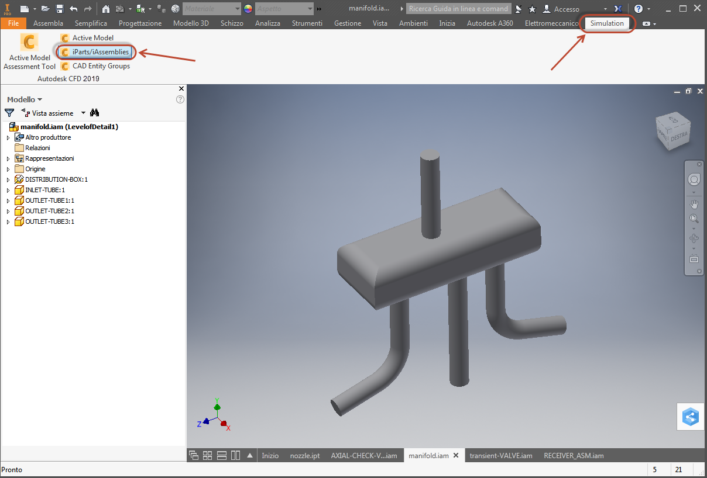The image size is (707, 478).
Task: Expand the Altro produttore node
Action: (x=8, y=137)
